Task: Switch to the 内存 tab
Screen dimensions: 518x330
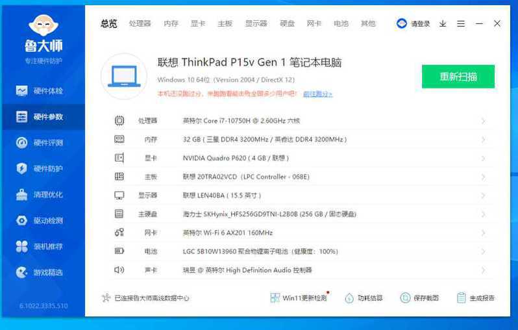Action: tap(171, 23)
